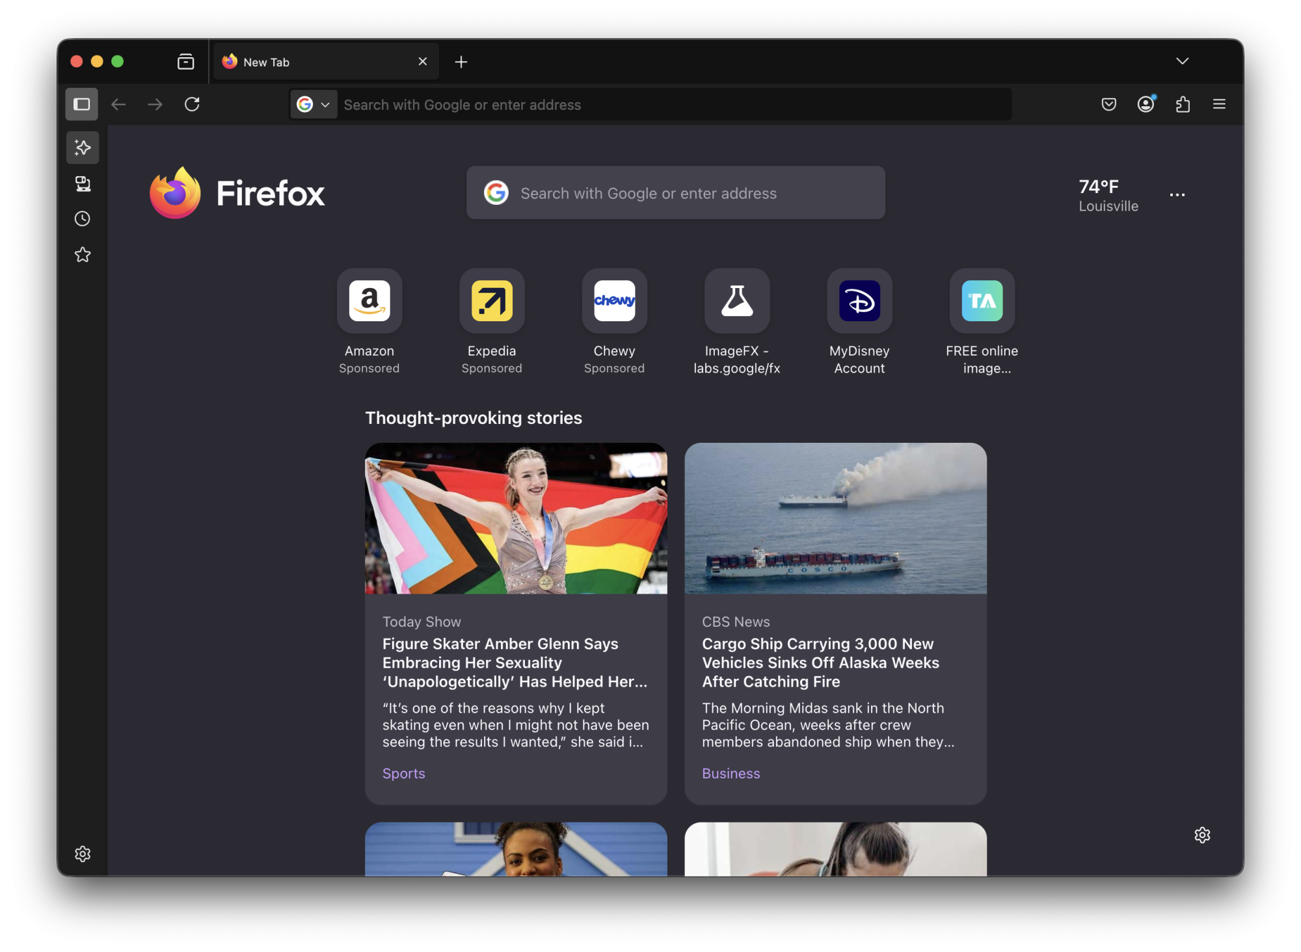Open the hamburger application menu
The image size is (1301, 952).
pos(1219,104)
